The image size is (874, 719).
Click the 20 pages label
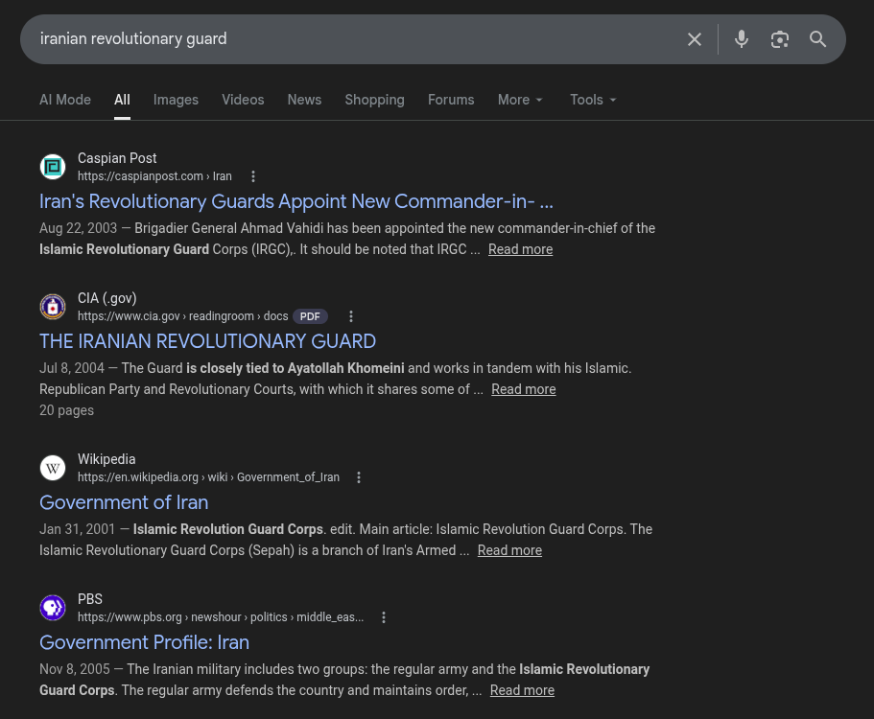(66, 410)
